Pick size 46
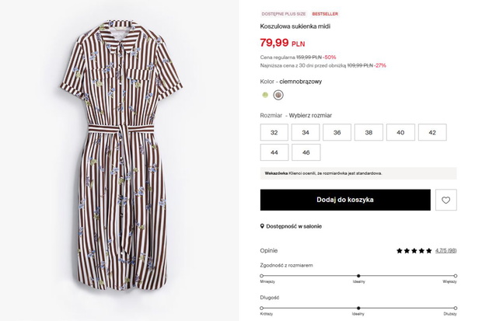Viewport: 482px width, 321px height. point(306,152)
